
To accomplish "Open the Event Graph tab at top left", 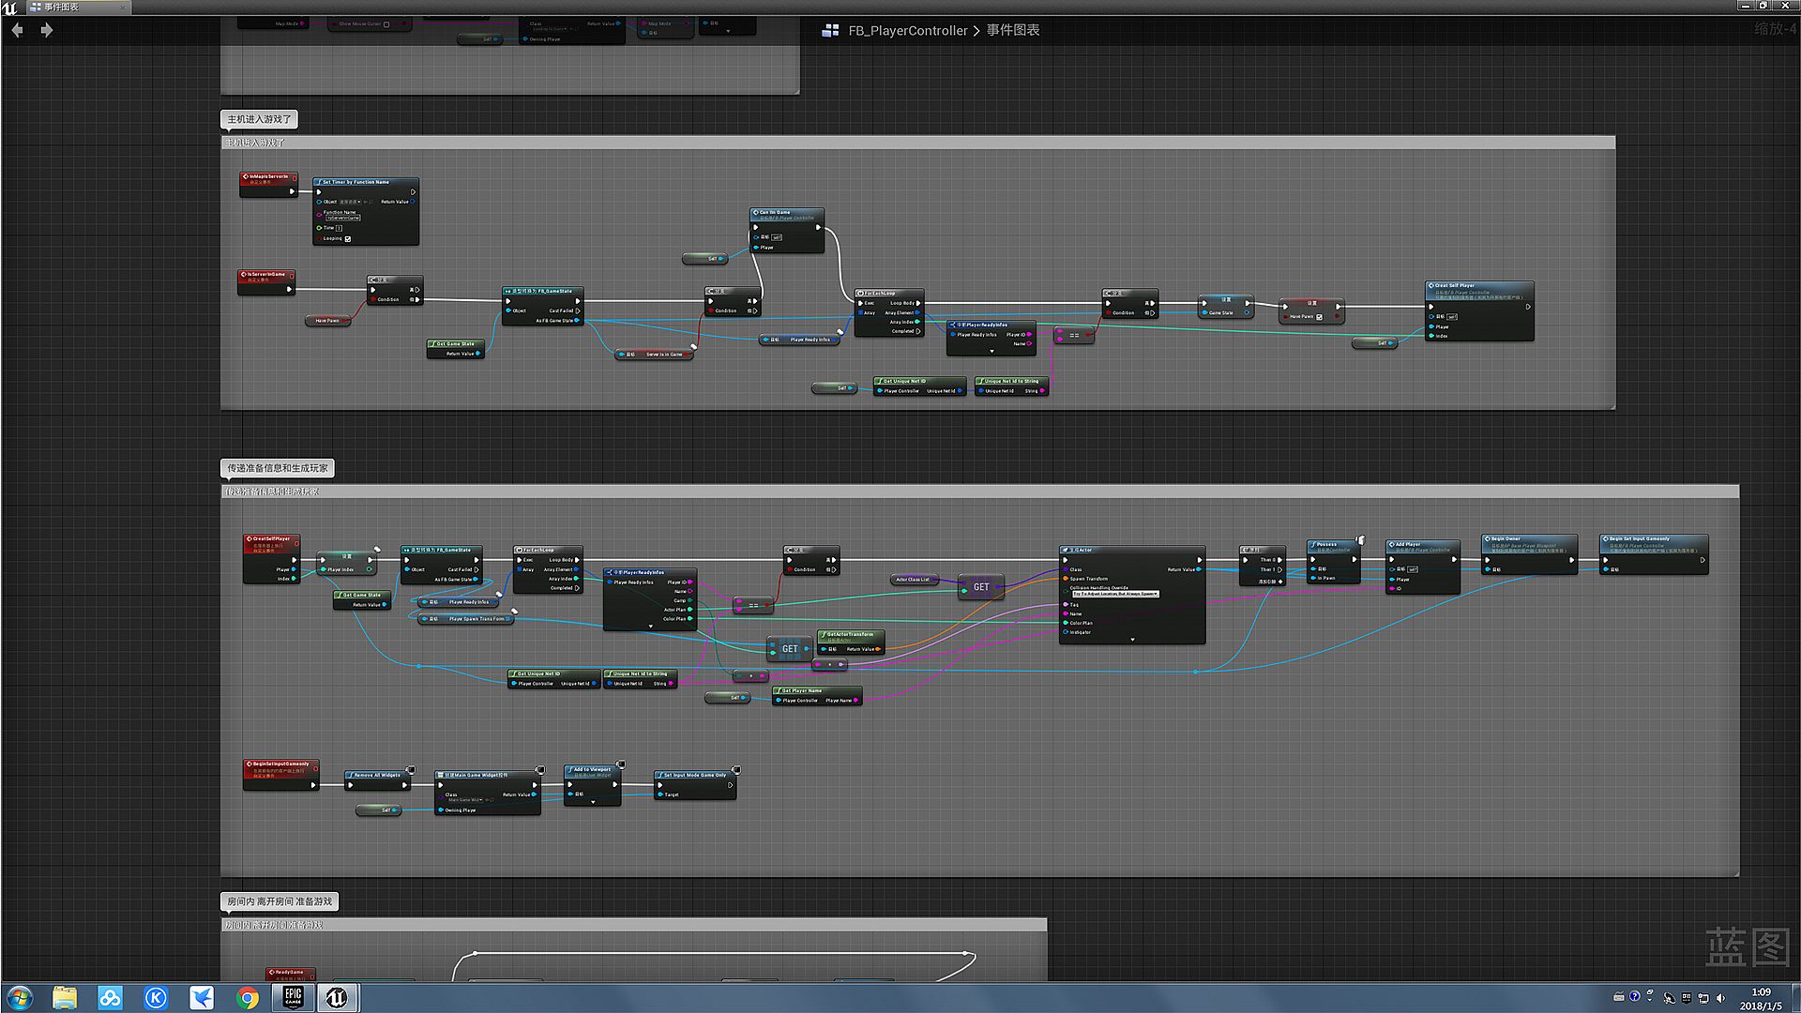I will tap(62, 7).
